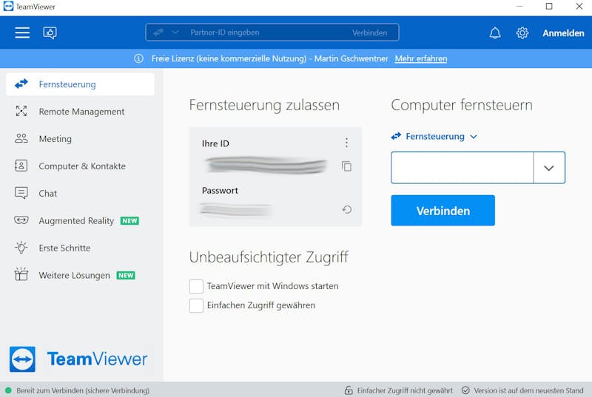The image size is (592, 397).
Task: Open settings gear icon
Action: point(522,33)
